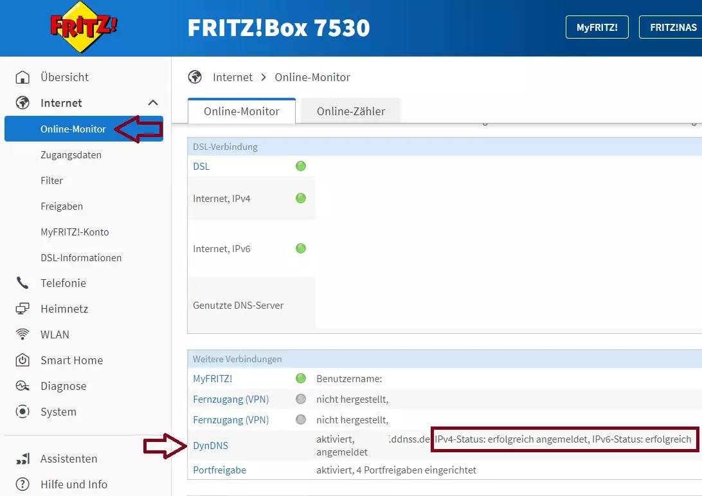Follow the Portfreigabe link
This screenshot has height=496, width=702.
click(219, 470)
